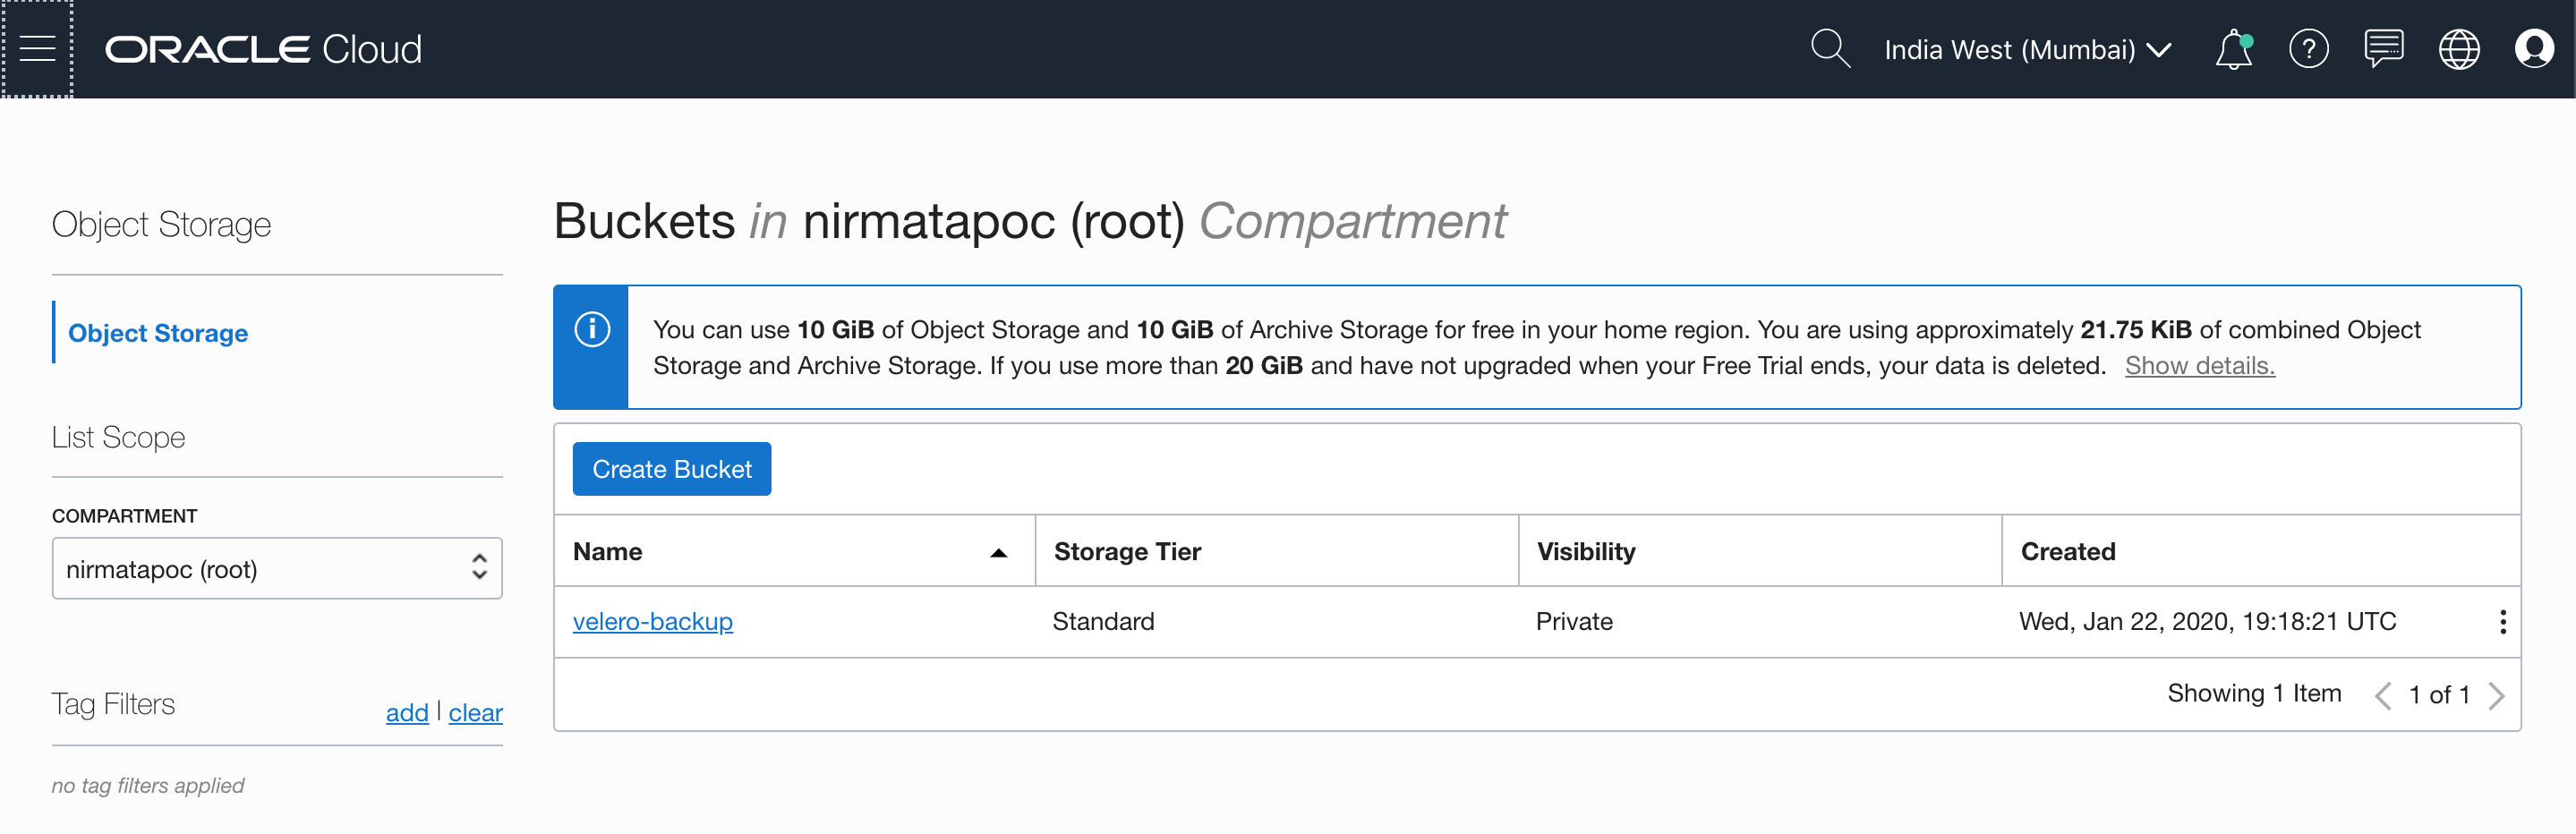Click the help question mark icon

point(2309,48)
